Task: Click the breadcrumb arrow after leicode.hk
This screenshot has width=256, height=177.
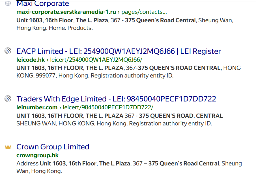Action: 47,60
